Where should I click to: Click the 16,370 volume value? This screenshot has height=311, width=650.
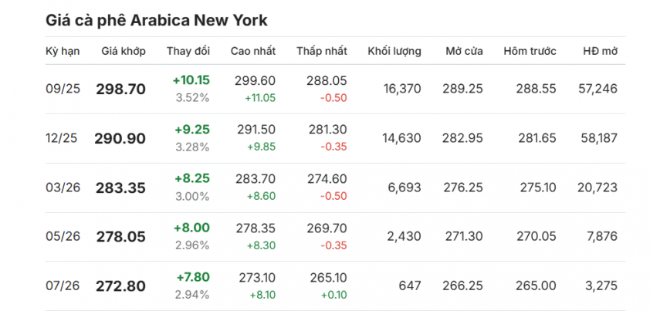click(x=401, y=89)
